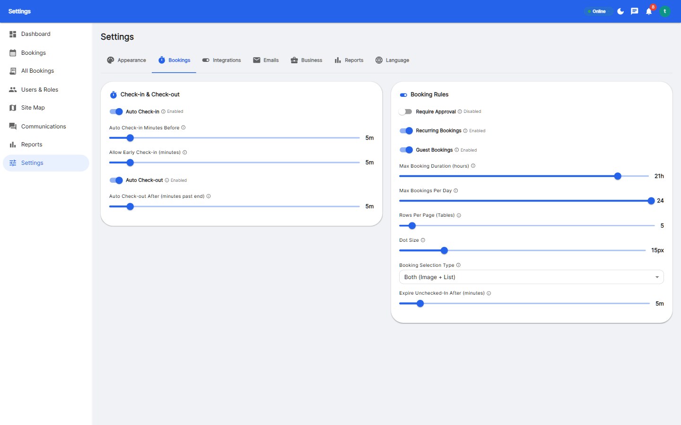Click the Language globe icon

pos(379,60)
